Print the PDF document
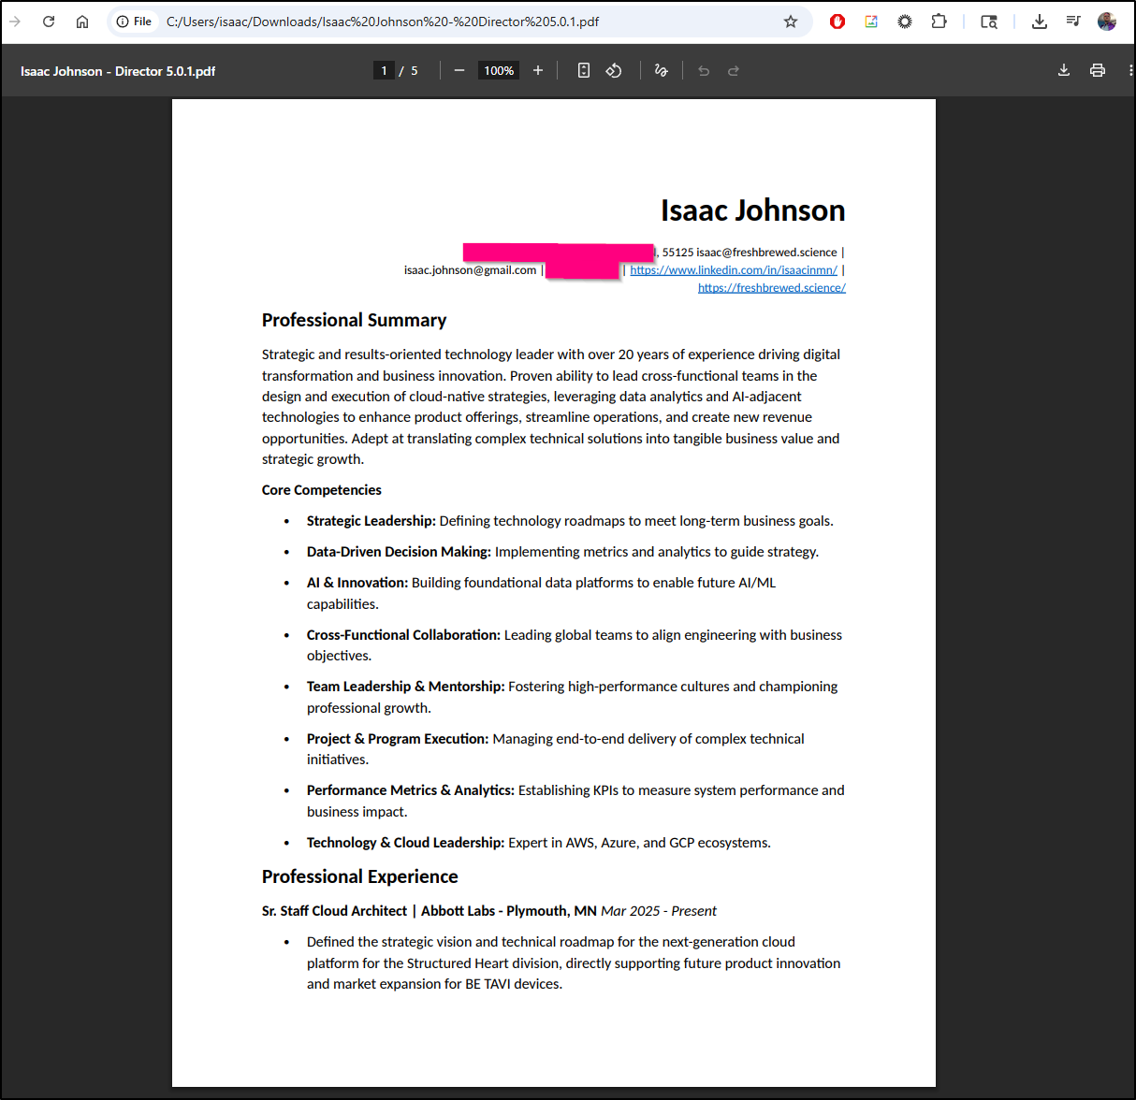This screenshot has height=1100, width=1136. (x=1098, y=70)
